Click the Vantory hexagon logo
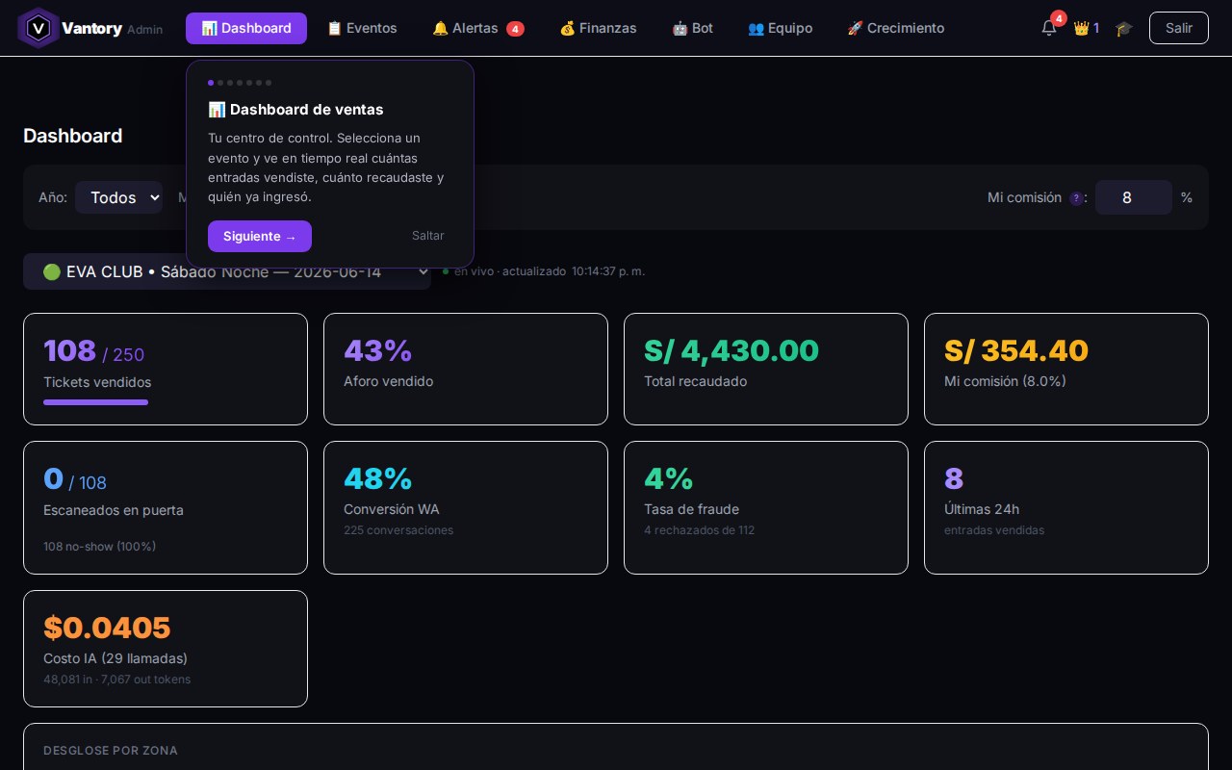This screenshot has width=1232, height=770. coord(38,28)
